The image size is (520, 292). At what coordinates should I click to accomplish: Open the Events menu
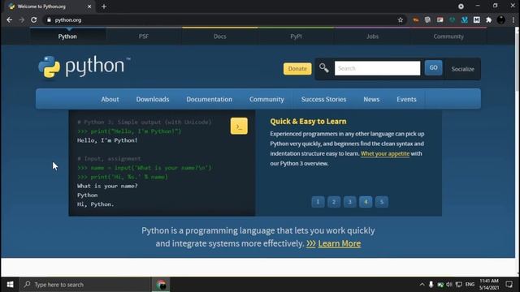(406, 99)
